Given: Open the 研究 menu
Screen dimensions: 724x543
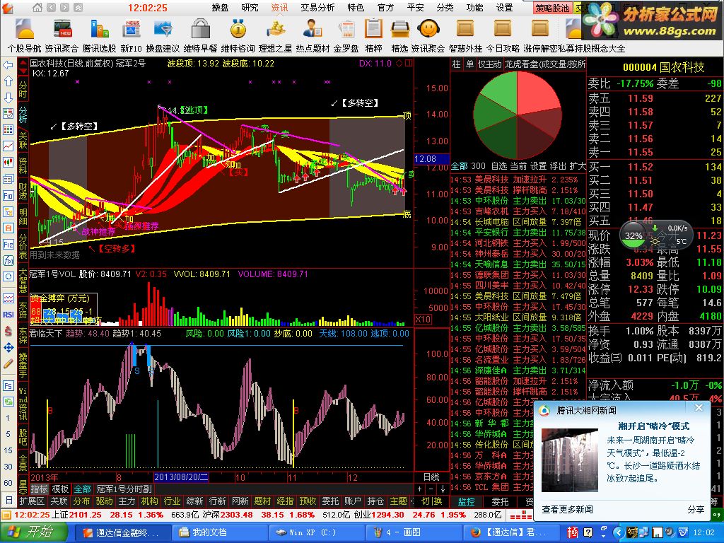Looking at the screenshot, I should pyautogui.click(x=250, y=7).
